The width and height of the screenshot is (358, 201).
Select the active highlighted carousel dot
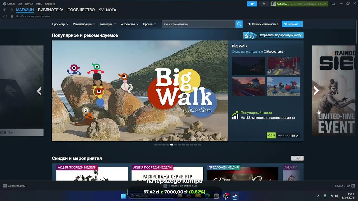(172, 145)
